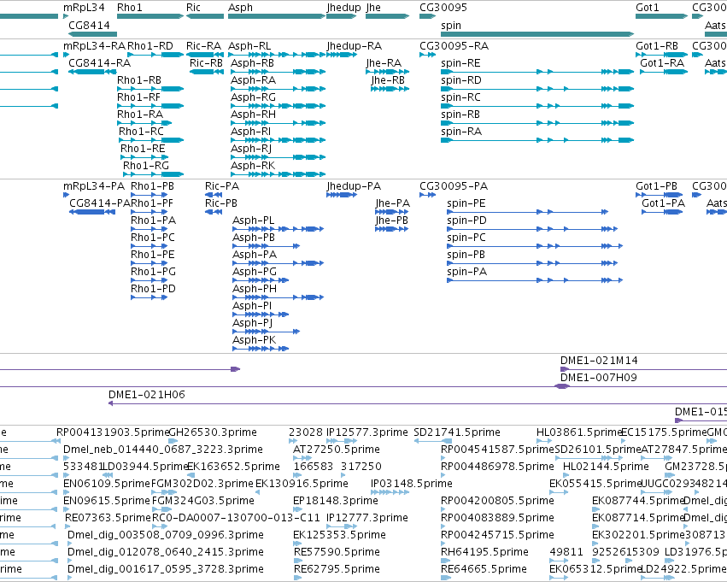Click the spin-RE transcript label
The width and height of the screenshot is (727, 582).
[460, 63]
